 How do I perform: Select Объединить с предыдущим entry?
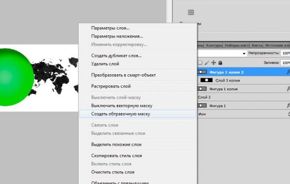tap(120, 183)
